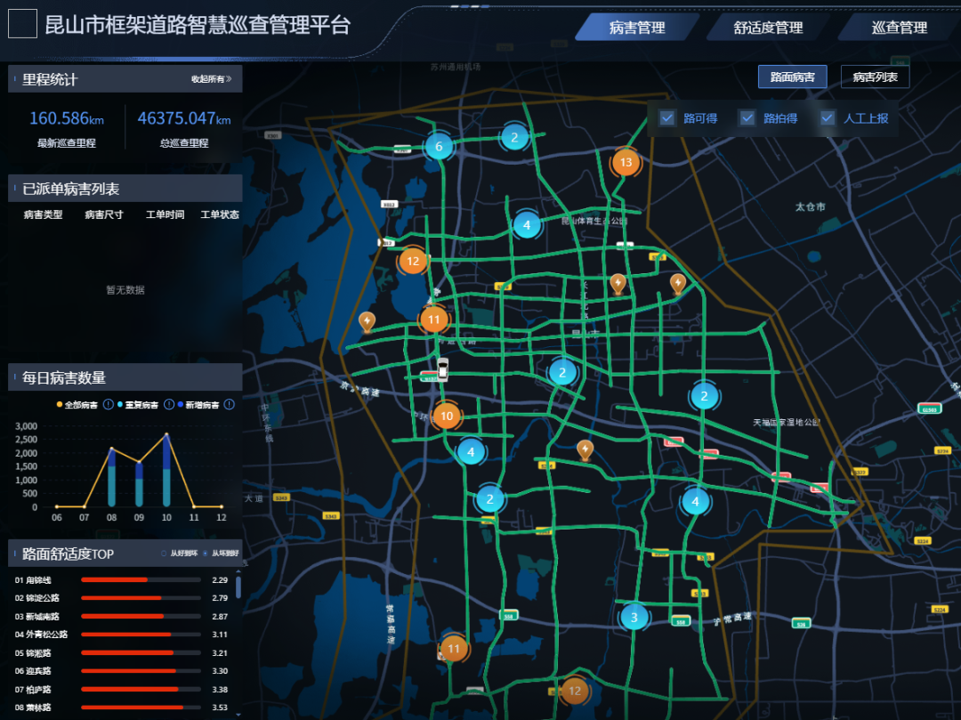Image resolution: width=961 pixels, height=720 pixels.
Task: Hide the 全部病害 series in the chart legend
Action: pos(77,404)
